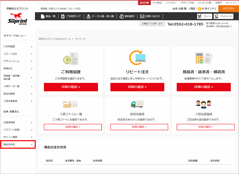Click the マイページ breadcrumb text
Image resolution: width=239 pixels, height=174 pixels.
tap(80, 39)
